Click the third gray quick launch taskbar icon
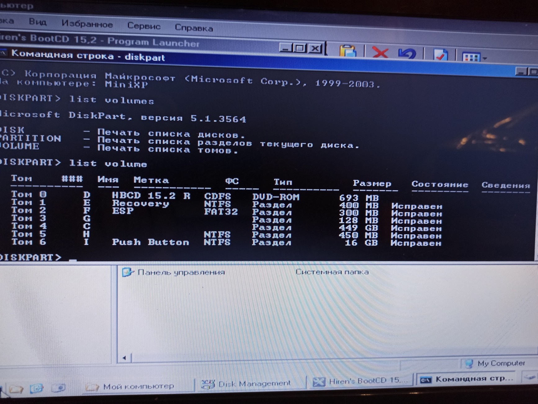The image size is (538, 404). click(58, 388)
